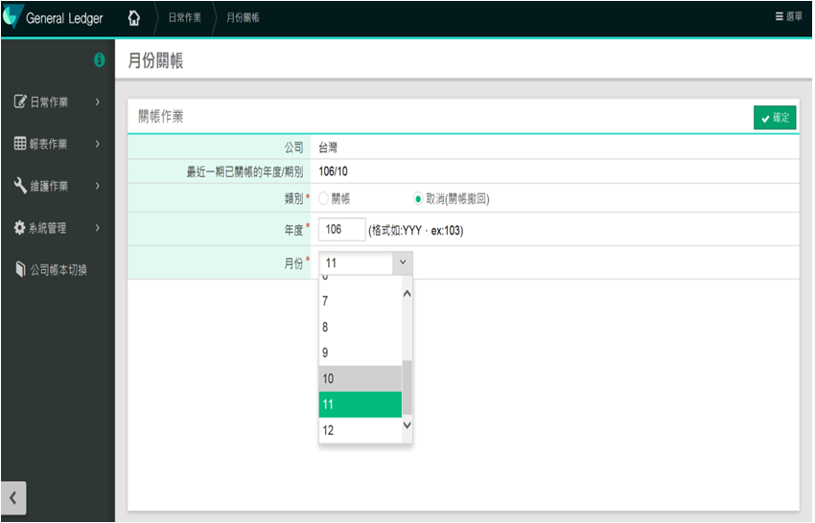Expand the 日常作業 submenu chevron

pyautogui.click(x=98, y=102)
